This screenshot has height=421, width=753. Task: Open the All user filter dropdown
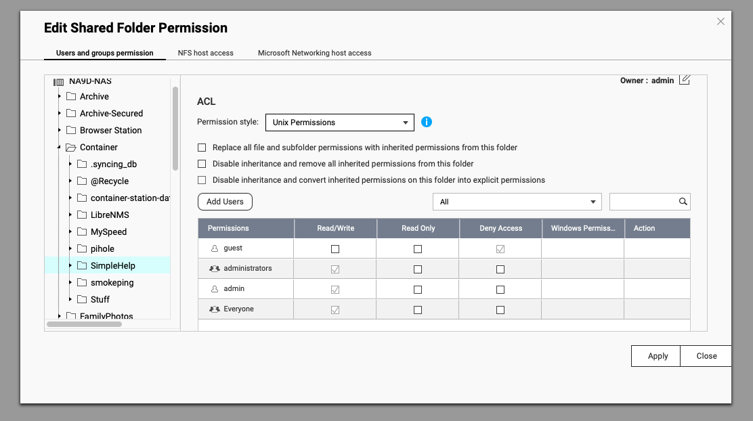(517, 202)
